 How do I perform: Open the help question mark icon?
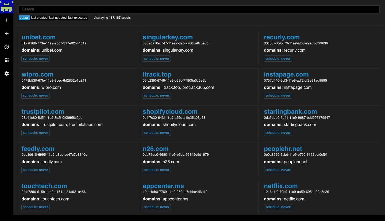pos(7,47)
